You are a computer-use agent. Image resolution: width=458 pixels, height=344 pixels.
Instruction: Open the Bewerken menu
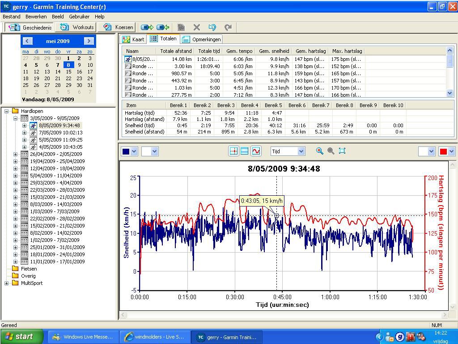click(36, 17)
